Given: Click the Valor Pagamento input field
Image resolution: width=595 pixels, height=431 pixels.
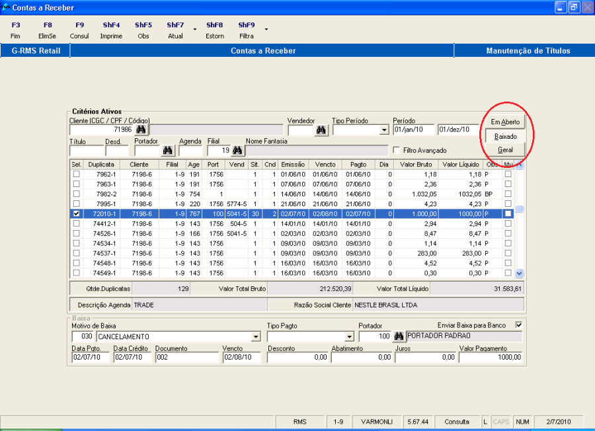Looking at the screenshot, I should tap(491, 358).
